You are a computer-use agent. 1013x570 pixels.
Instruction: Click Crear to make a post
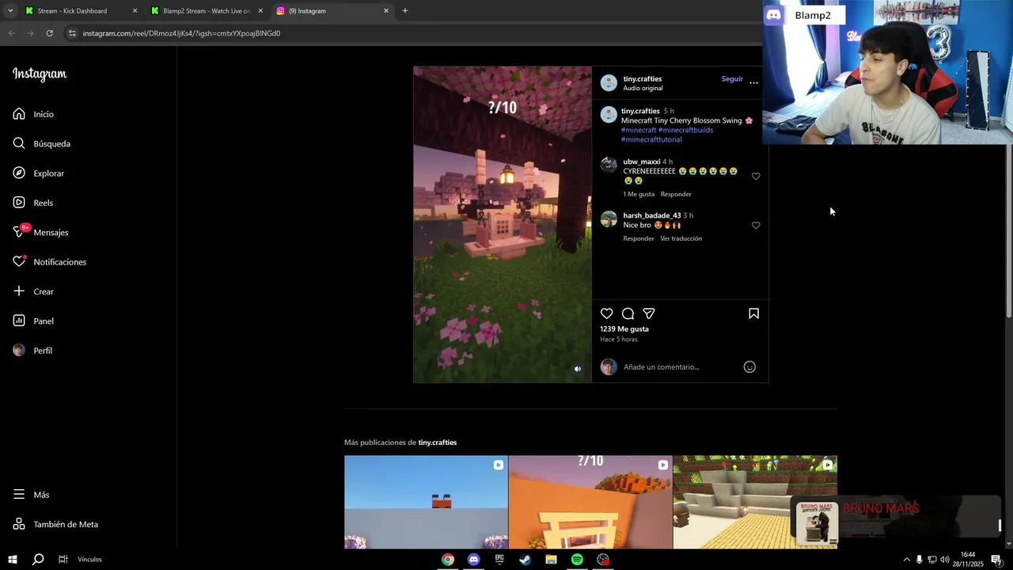click(33, 291)
